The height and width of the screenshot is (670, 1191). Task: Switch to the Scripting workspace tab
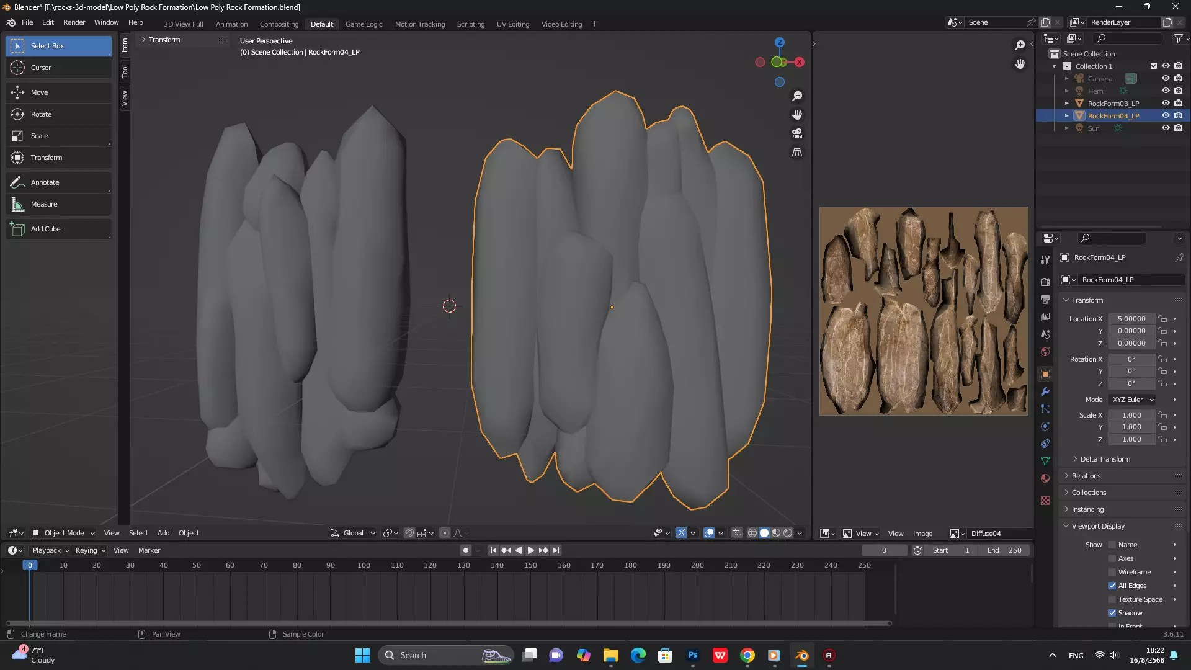click(470, 24)
